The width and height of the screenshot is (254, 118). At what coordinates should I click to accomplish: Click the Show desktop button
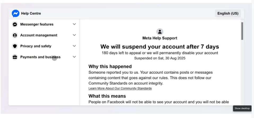click(x=242, y=108)
